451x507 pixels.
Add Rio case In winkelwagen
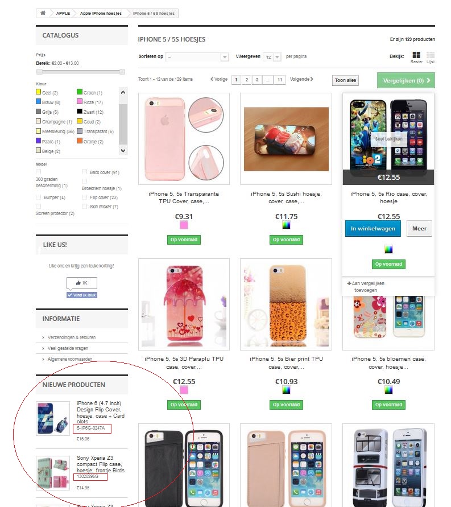(373, 229)
